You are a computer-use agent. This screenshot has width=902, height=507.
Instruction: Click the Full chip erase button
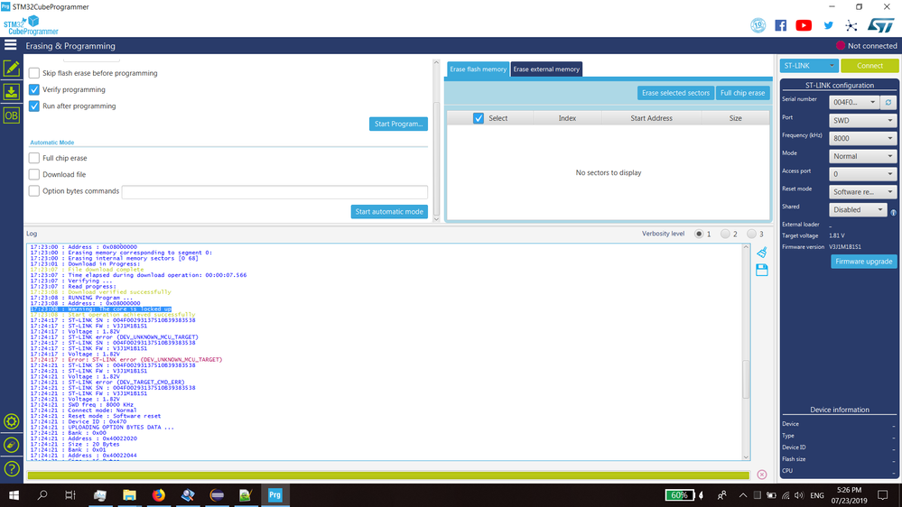coord(743,93)
